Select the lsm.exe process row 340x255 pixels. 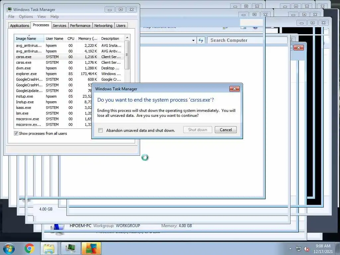coord(53,113)
